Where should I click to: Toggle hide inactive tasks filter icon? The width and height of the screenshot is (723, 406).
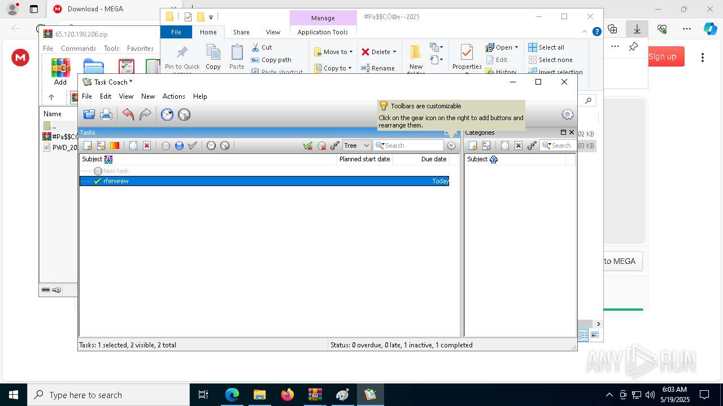coord(321,145)
